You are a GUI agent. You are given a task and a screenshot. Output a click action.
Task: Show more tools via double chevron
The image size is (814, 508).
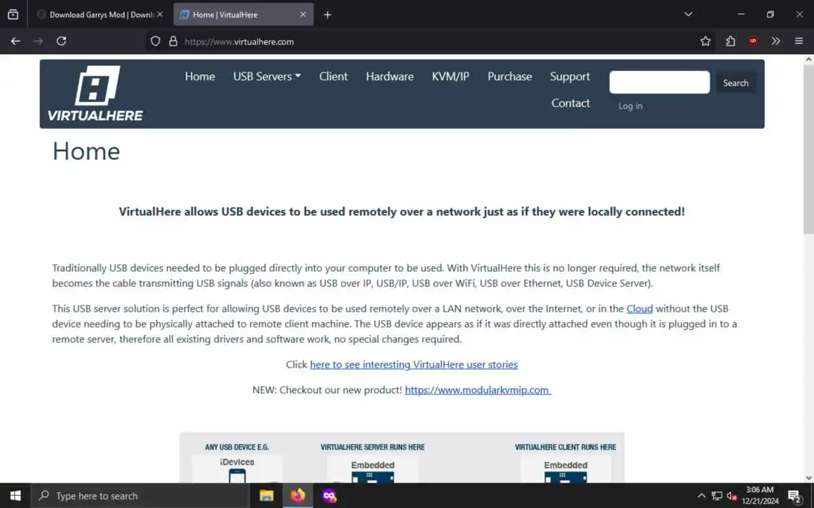[x=776, y=41]
